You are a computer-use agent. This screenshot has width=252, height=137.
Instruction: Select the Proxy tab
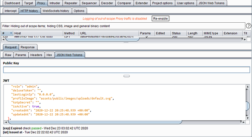coord(41,3)
